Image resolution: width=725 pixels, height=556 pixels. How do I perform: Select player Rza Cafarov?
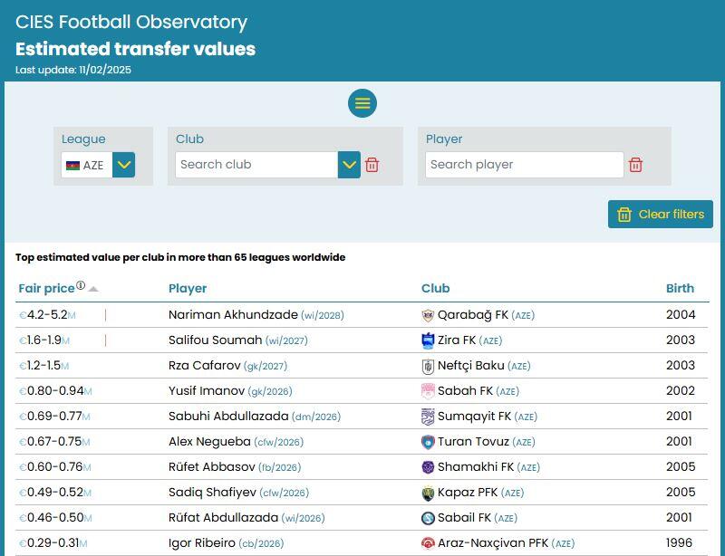pyautogui.click(x=205, y=366)
